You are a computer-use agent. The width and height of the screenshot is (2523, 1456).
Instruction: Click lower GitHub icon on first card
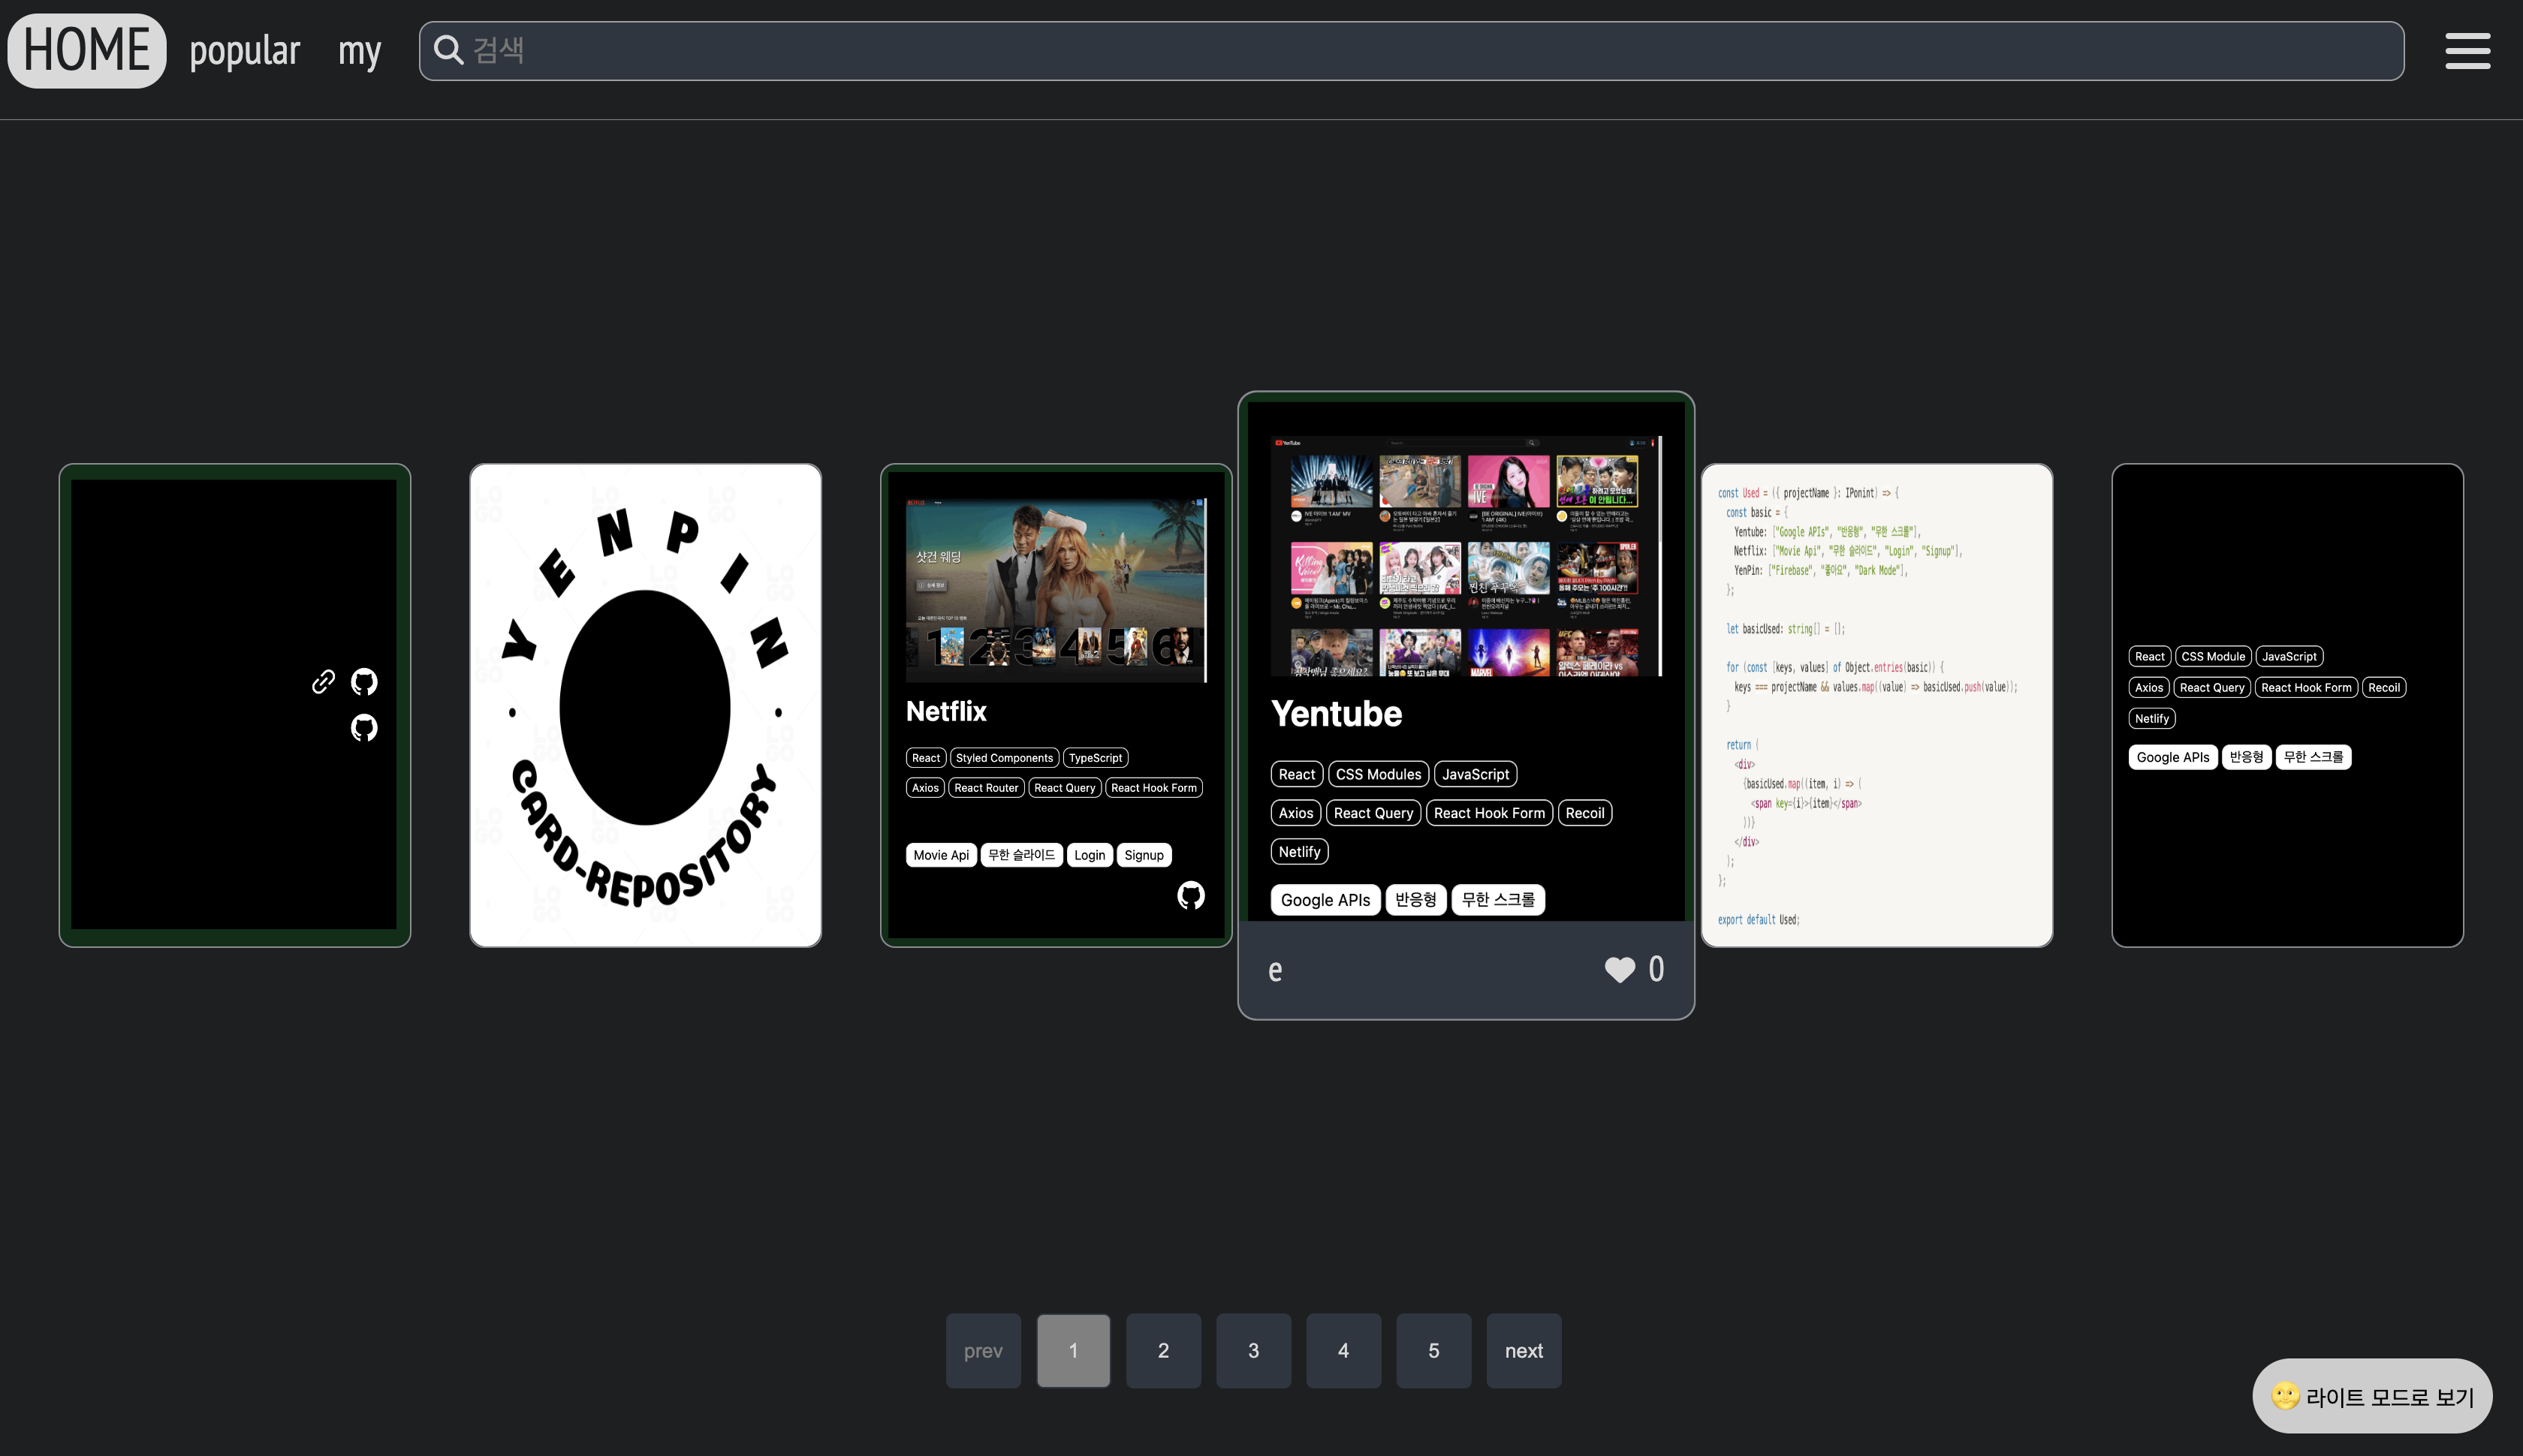[364, 727]
